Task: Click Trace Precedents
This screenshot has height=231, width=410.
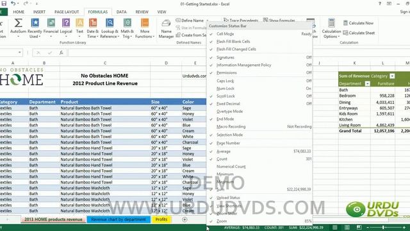Action: [241, 20]
